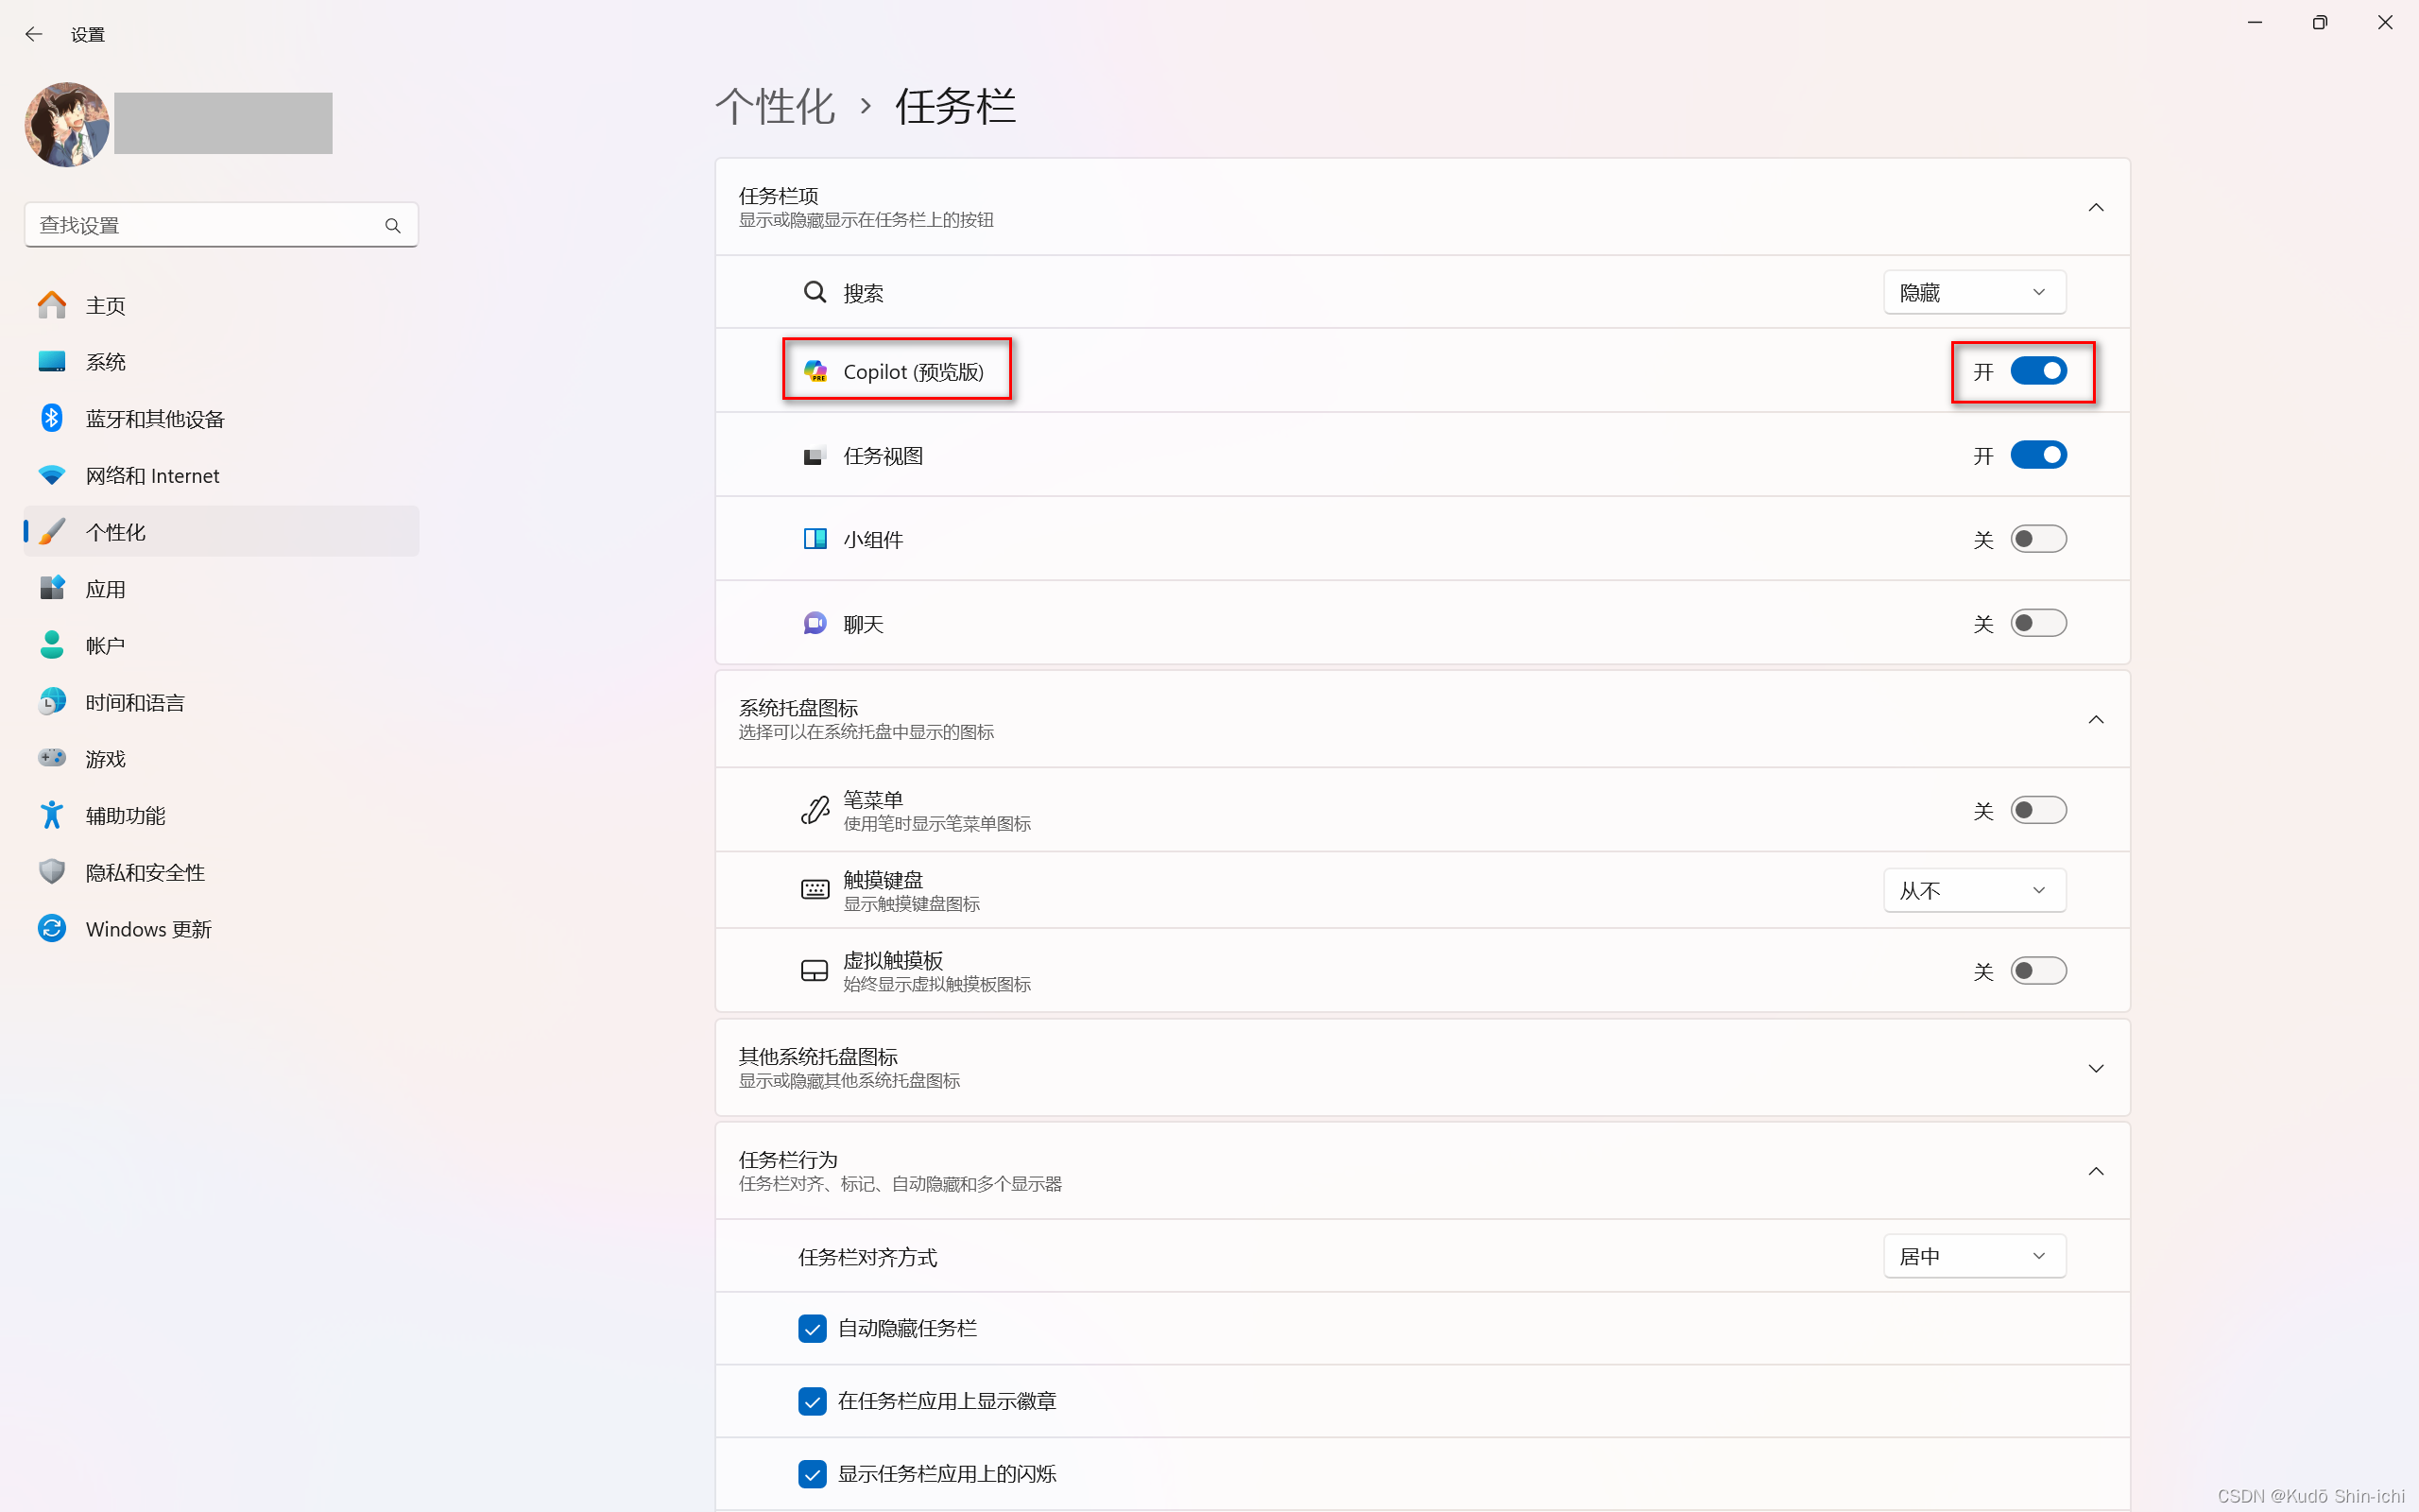2419x1512 pixels.
Task: Uncheck the 自动隐藏任务栏 checkbox
Action: 812,1329
